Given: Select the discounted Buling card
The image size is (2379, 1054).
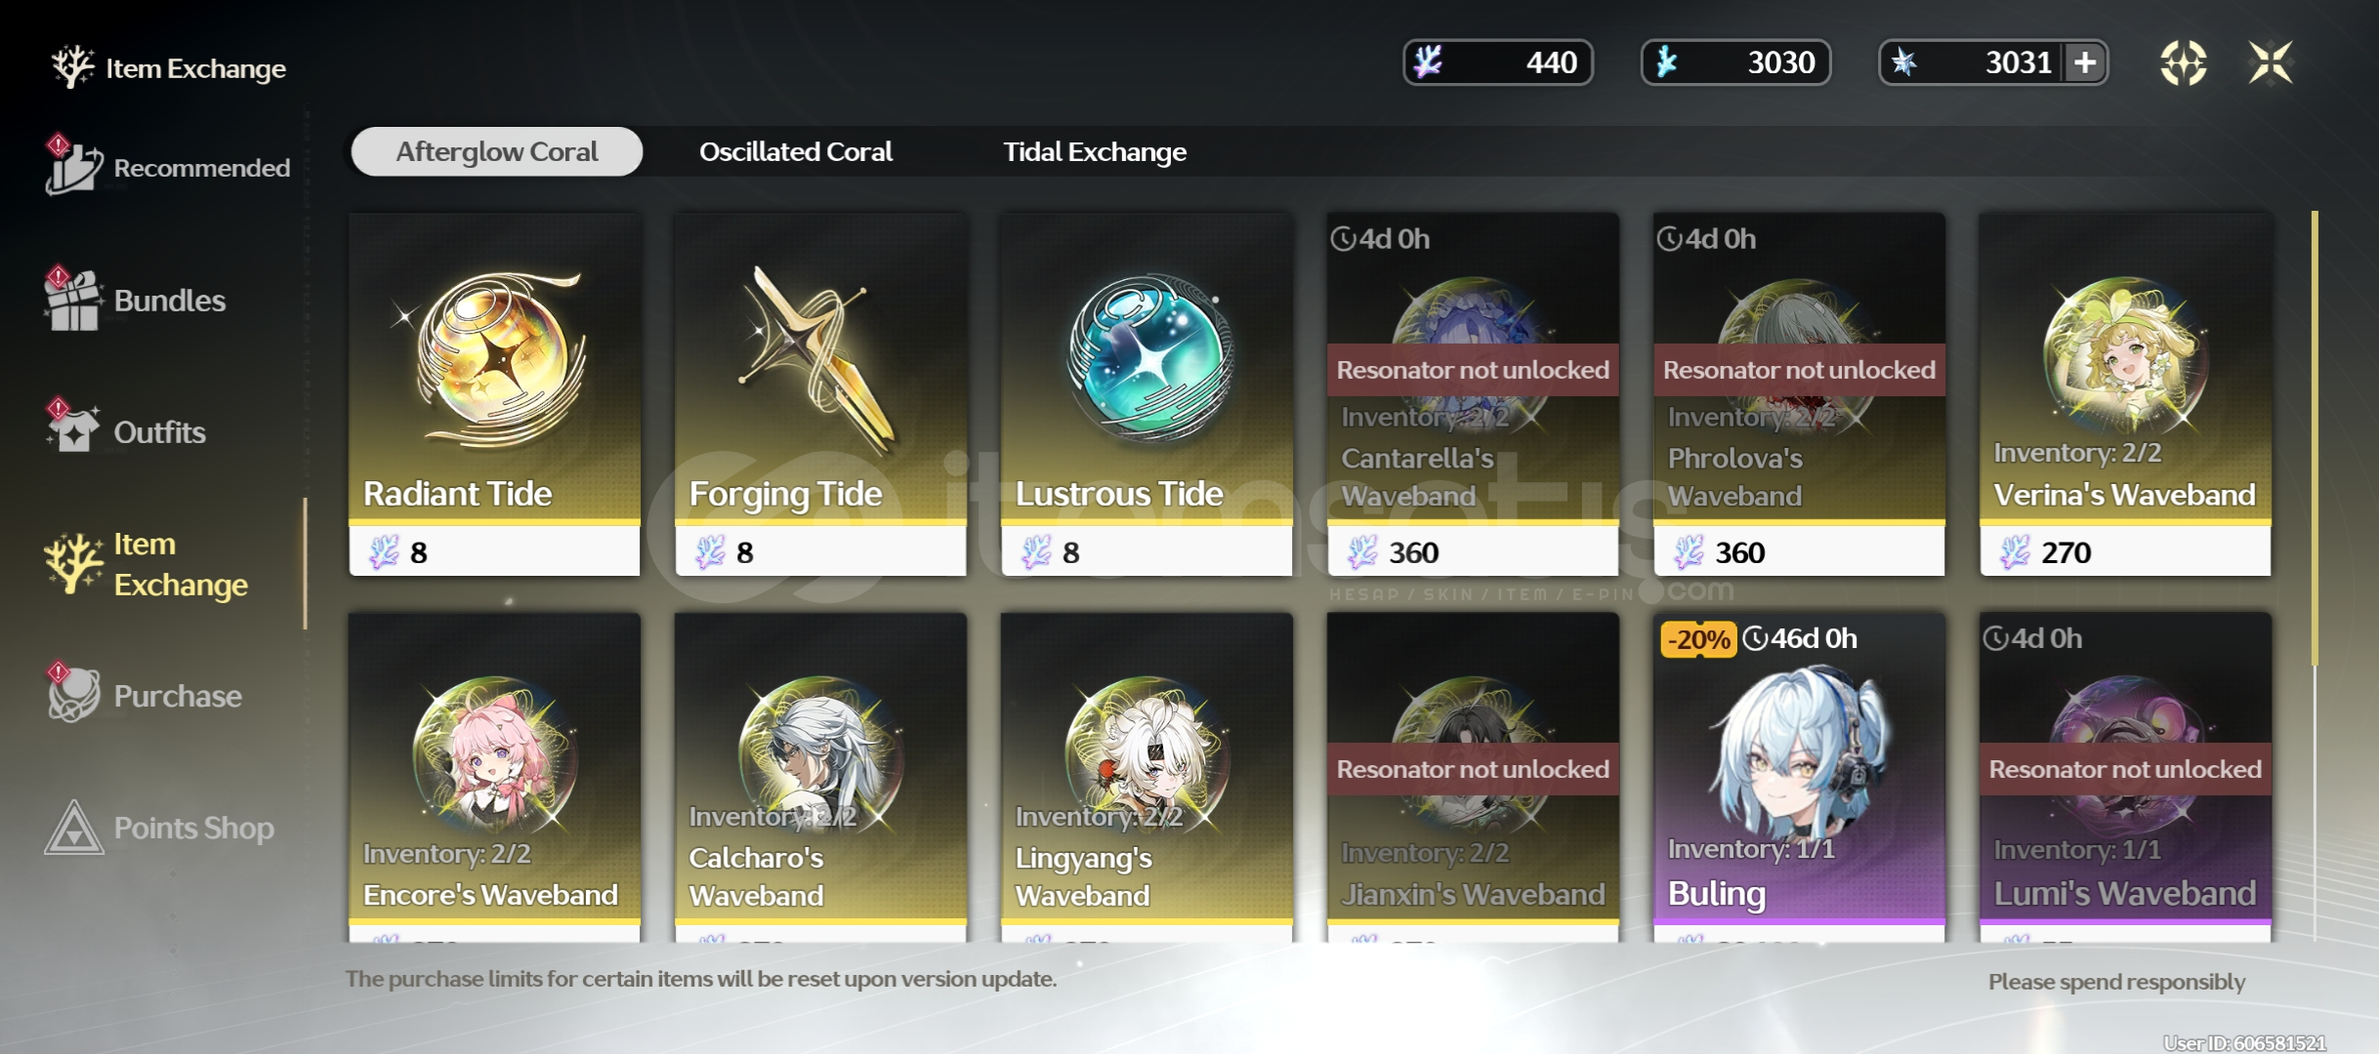Looking at the screenshot, I should tap(1799, 777).
